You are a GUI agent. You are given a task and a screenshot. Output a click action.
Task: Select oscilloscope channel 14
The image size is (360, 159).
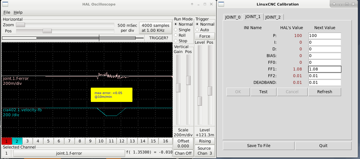click(143, 141)
